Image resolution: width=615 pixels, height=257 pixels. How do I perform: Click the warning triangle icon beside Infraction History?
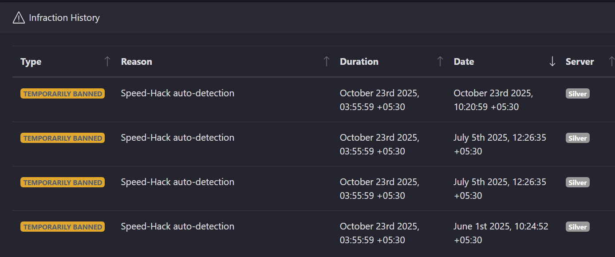pyautogui.click(x=19, y=18)
